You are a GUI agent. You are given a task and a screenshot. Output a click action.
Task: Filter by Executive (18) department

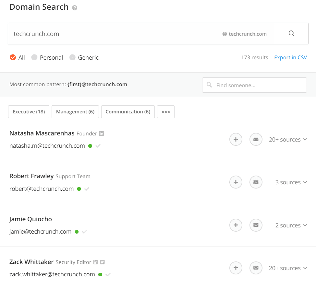pos(29,112)
